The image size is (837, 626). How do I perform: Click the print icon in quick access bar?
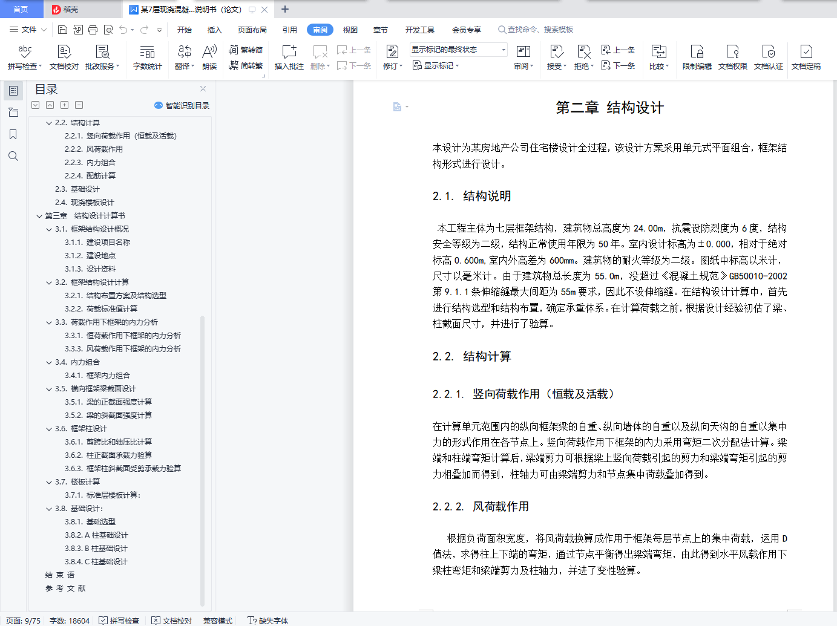coord(93,30)
